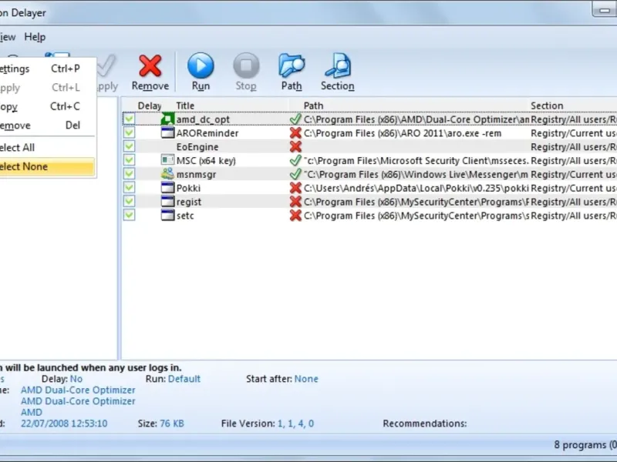Choose Settings Ctrl+P menu entry
Viewport: 617px width, 462px height.
(x=47, y=69)
